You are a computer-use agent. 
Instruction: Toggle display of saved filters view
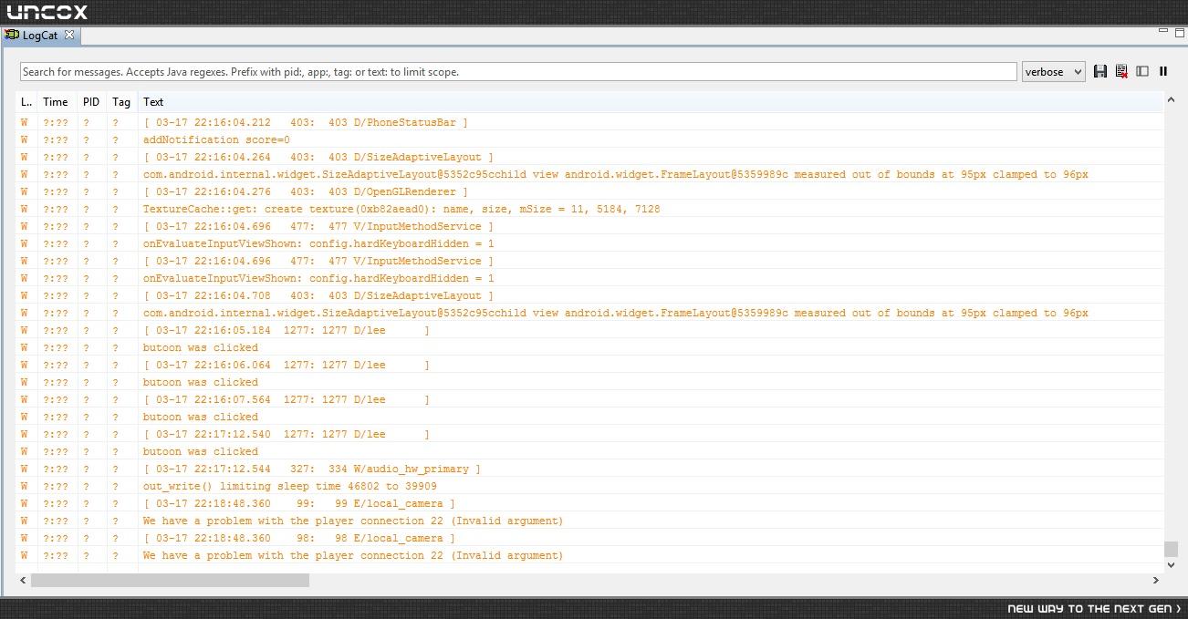pos(1142,71)
